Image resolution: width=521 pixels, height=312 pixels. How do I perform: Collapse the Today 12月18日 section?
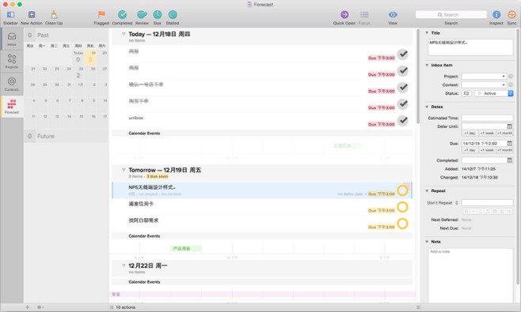(124, 34)
